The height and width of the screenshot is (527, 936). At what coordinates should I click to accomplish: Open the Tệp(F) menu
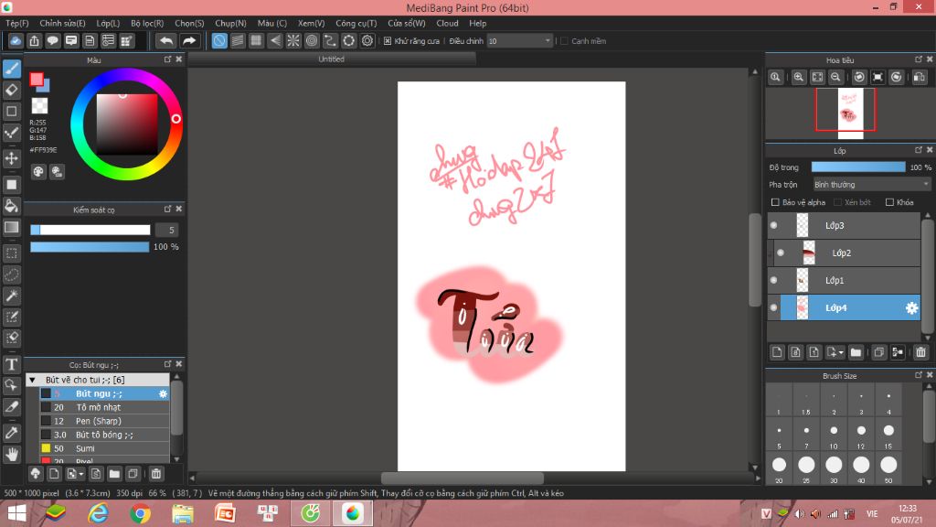click(16, 23)
